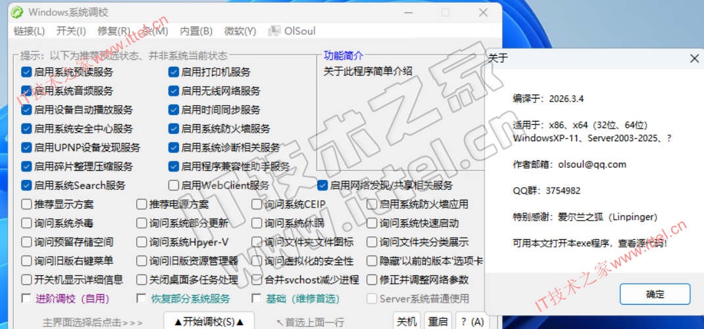
Task: Close the 关于 dialog with X
Action: pos(694,58)
